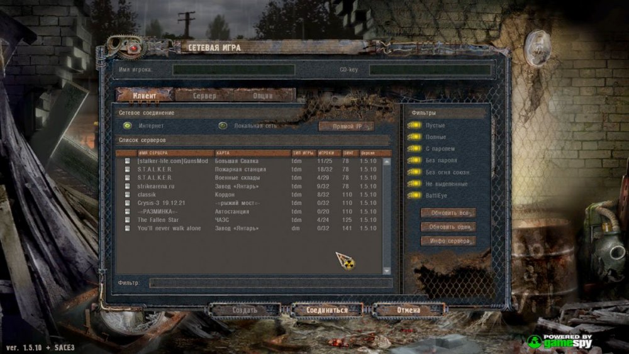Select server [stalker-life.com]GunsMod
The height and width of the screenshot is (354, 629).
(x=248, y=161)
